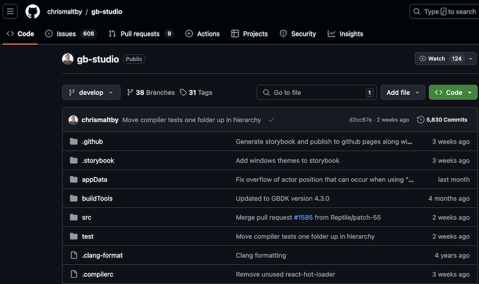This screenshot has width=479, height=284.
Task: Click in the Go to file field
Action: [x=317, y=92]
